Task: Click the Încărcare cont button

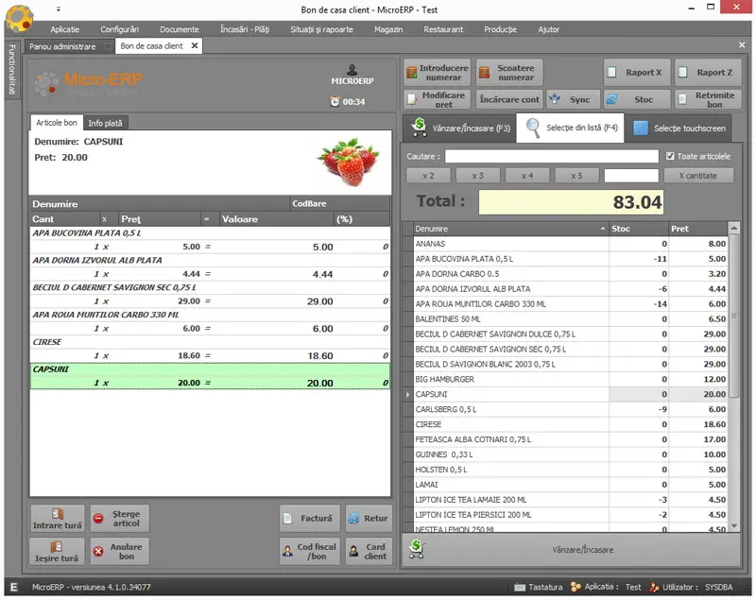Action: click(x=509, y=100)
